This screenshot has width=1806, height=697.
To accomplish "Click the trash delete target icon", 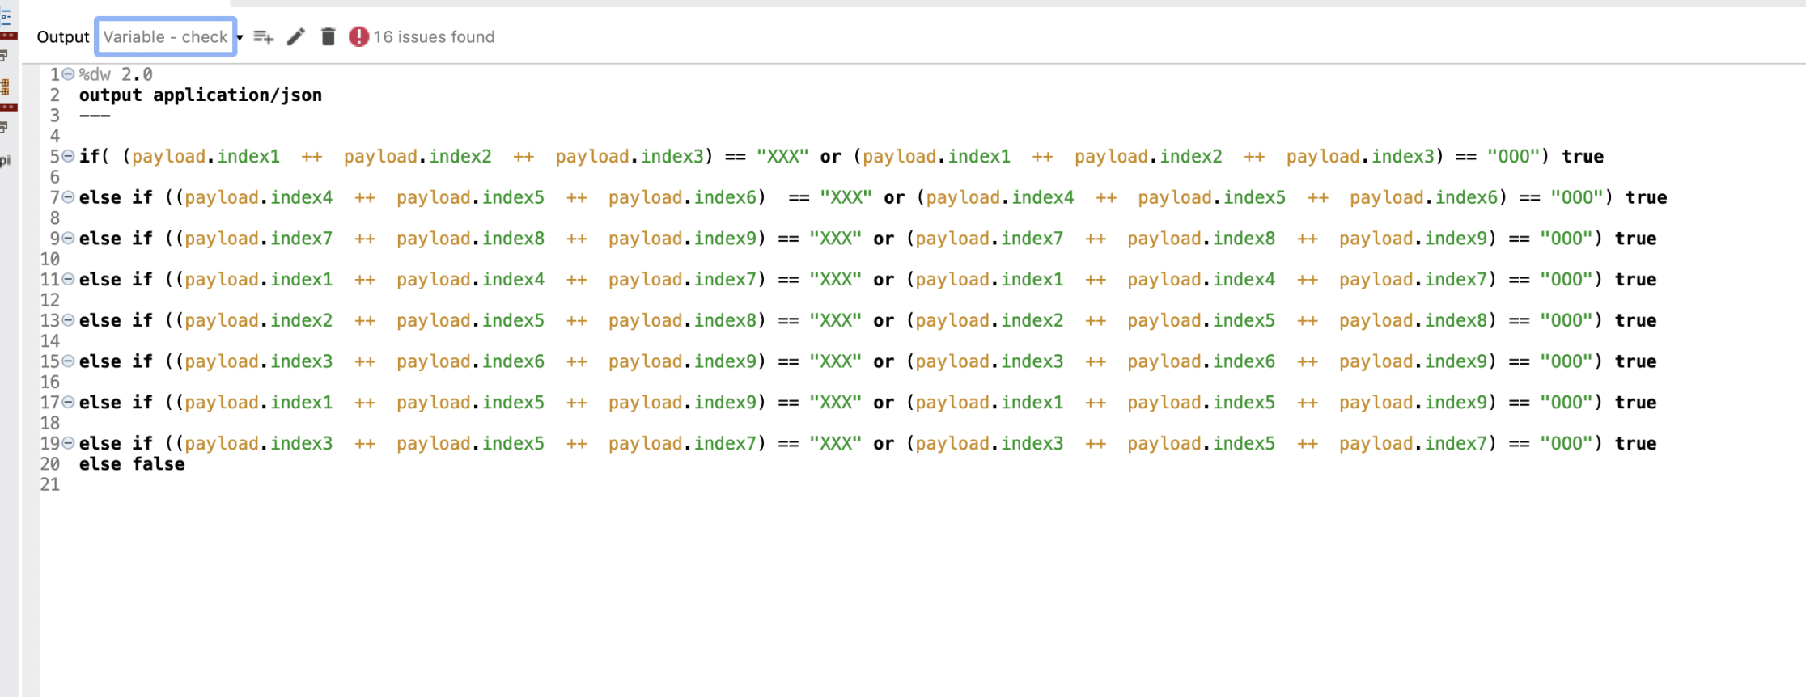I will [328, 37].
